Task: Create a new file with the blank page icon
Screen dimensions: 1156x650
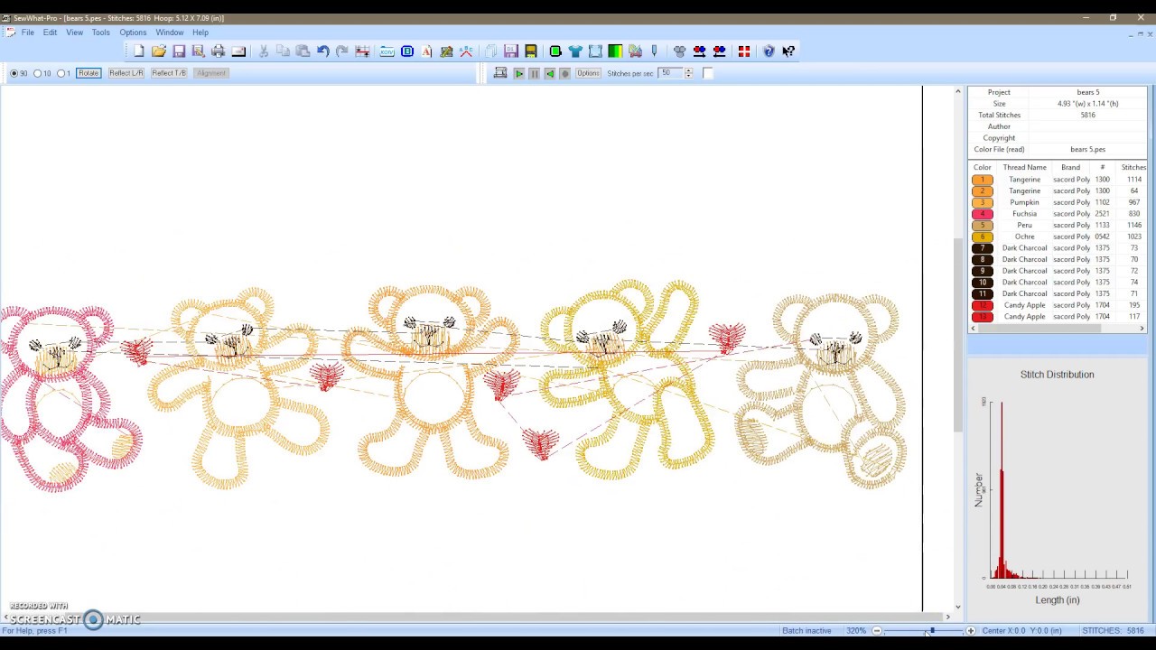Action: click(x=139, y=51)
